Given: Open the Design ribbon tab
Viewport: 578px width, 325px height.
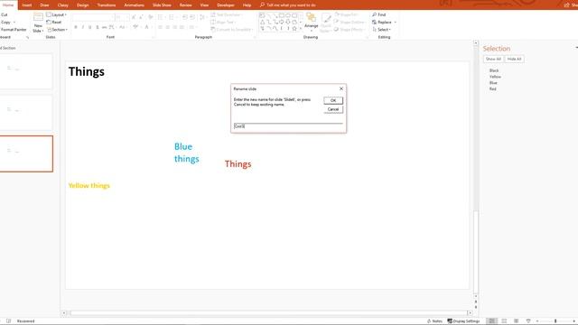Looking at the screenshot, I should click(82, 5).
